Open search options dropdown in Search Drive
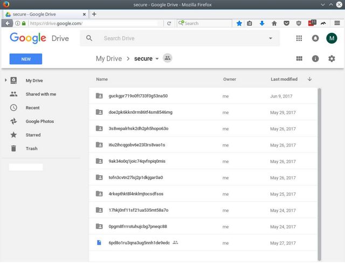The width and height of the screenshot is (345, 264). (x=271, y=38)
